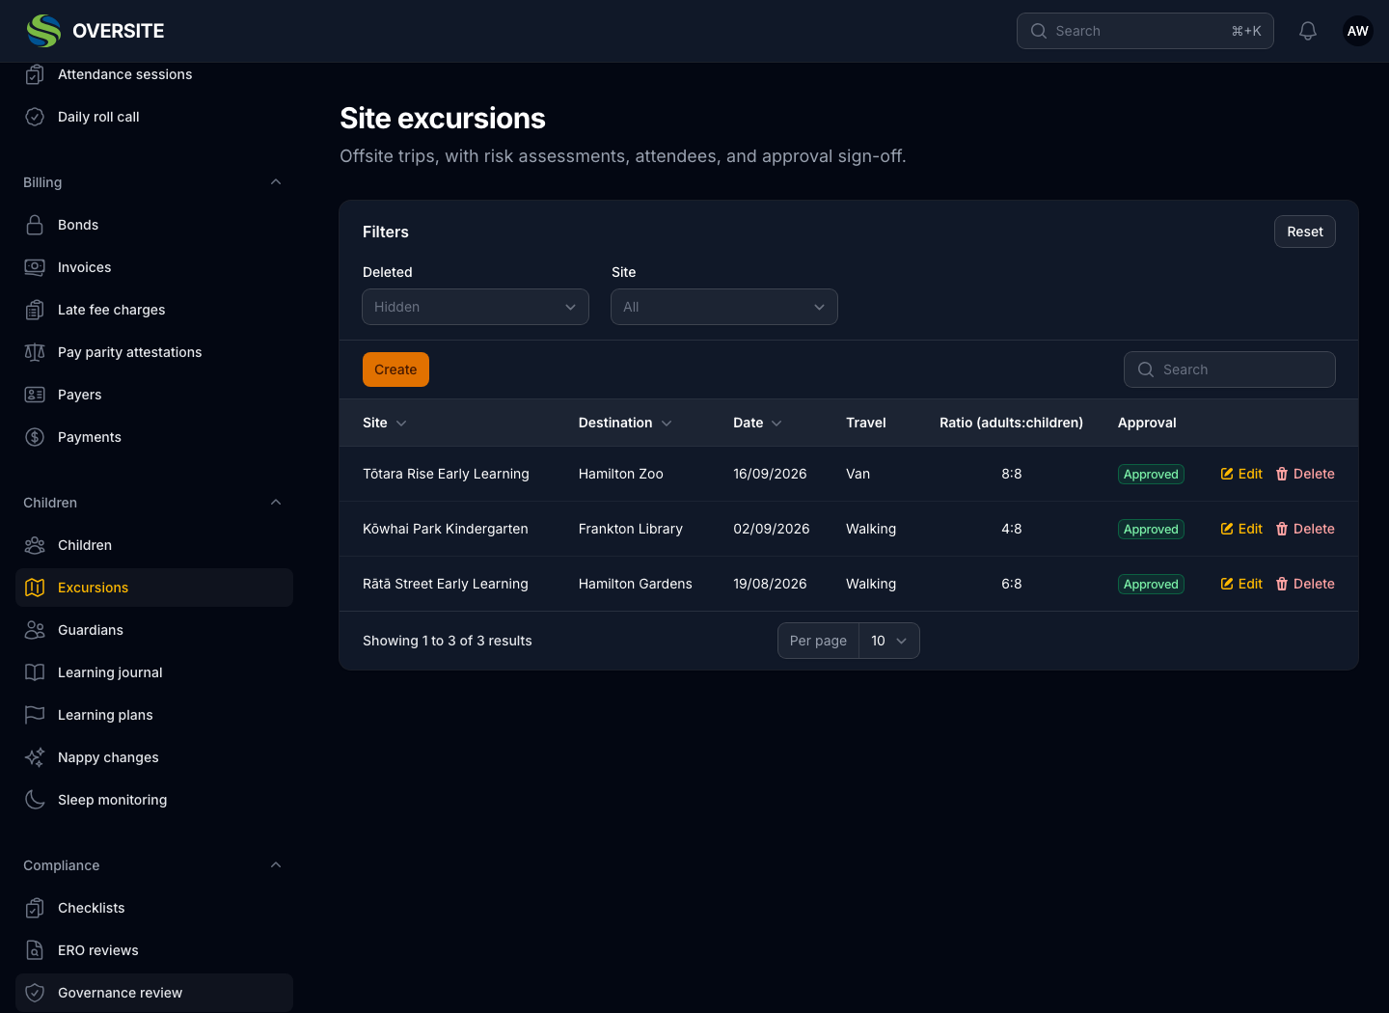Click the Guardians users icon
1389x1013 pixels.
pyautogui.click(x=35, y=630)
